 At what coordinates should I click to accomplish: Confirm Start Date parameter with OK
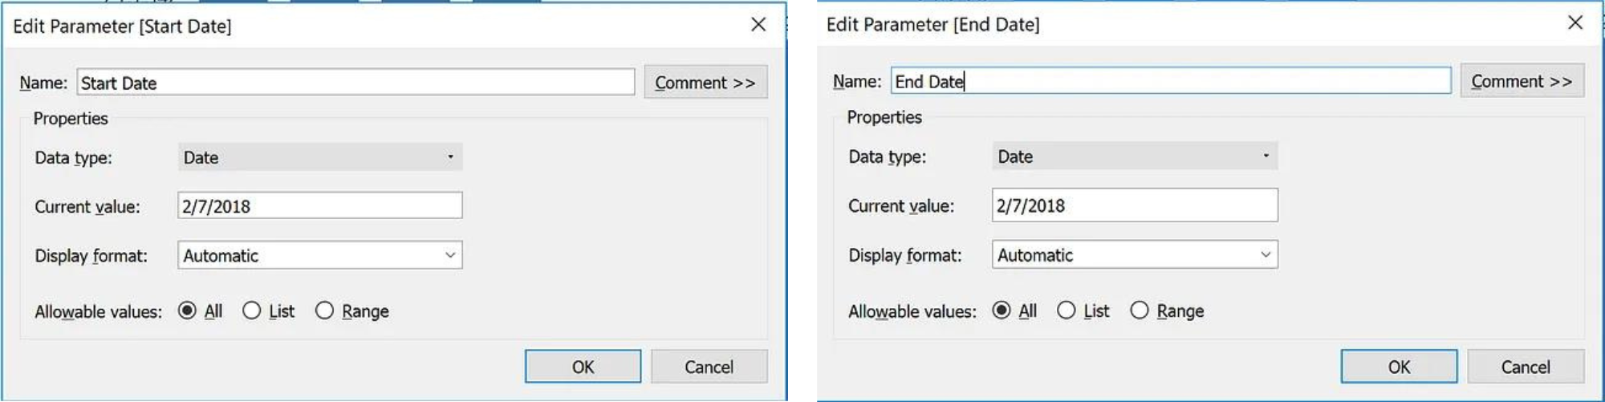[583, 367]
